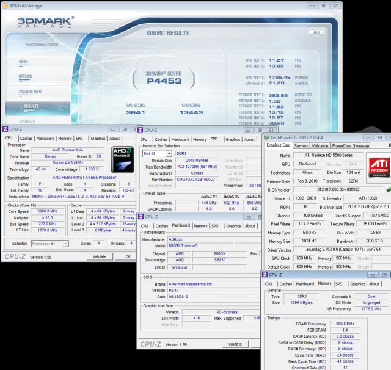Screen dimensions: 391x370
Task: Minimize the CPU-Z Memory window
Action: [x=373, y=275]
